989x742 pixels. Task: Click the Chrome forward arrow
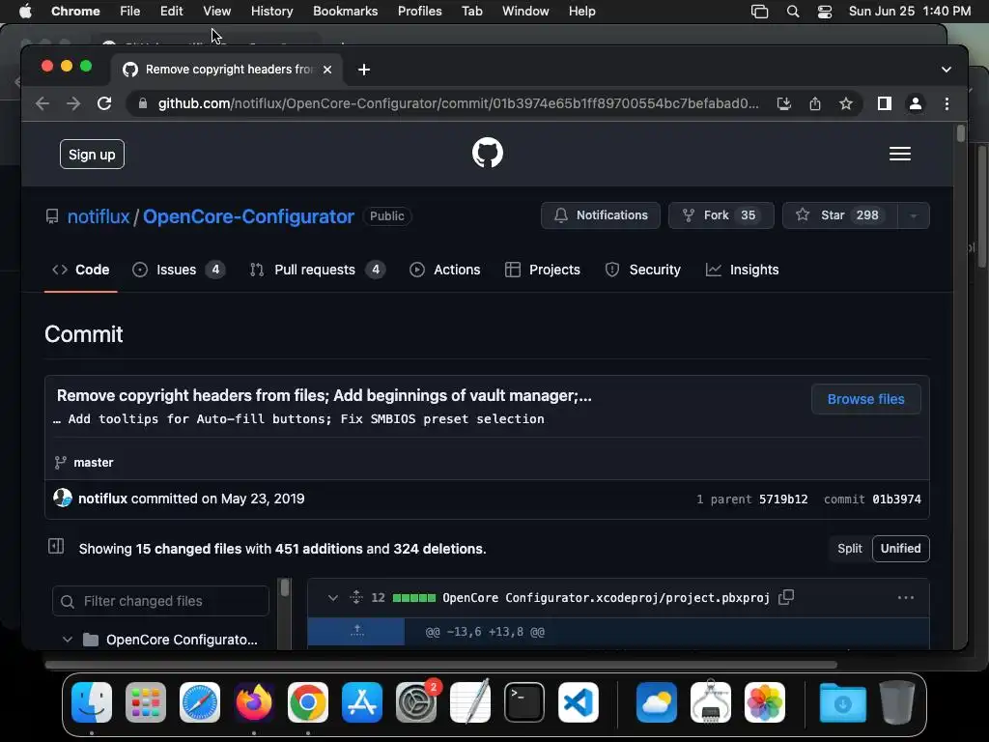73,103
